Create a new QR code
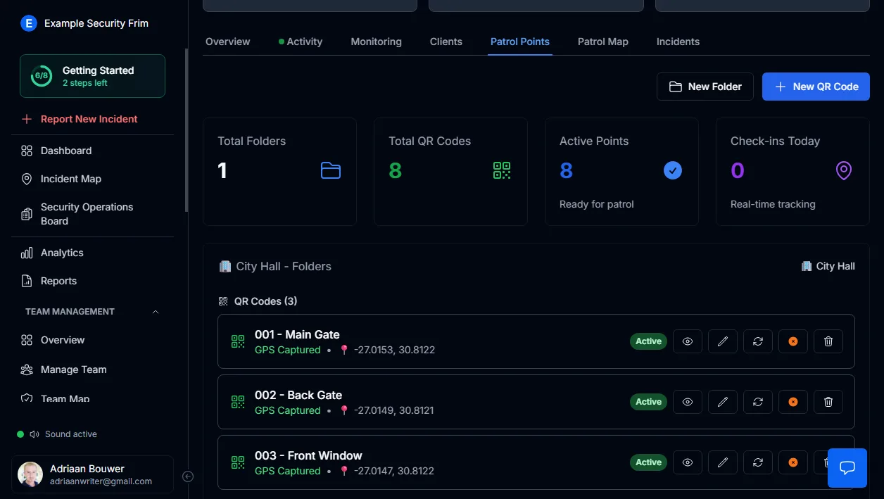Image resolution: width=884 pixels, height=499 pixels. point(815,86)
